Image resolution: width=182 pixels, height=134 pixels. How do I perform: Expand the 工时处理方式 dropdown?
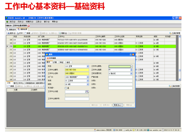[x=131, y=73]
